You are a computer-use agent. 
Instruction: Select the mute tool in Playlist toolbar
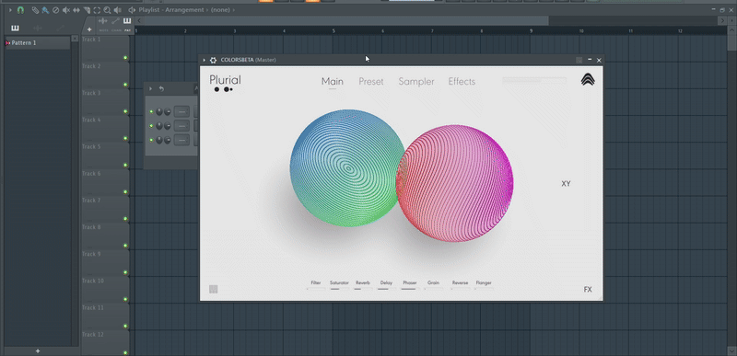65,10
